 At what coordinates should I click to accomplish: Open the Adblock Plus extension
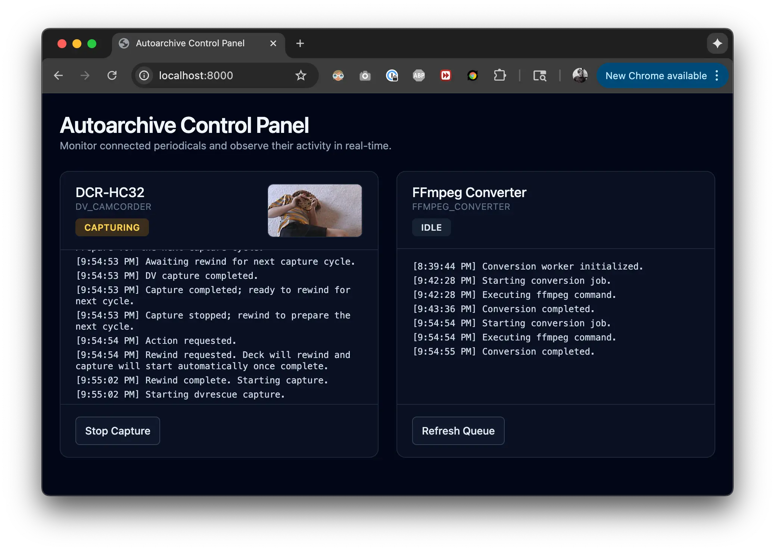point(418,75)
